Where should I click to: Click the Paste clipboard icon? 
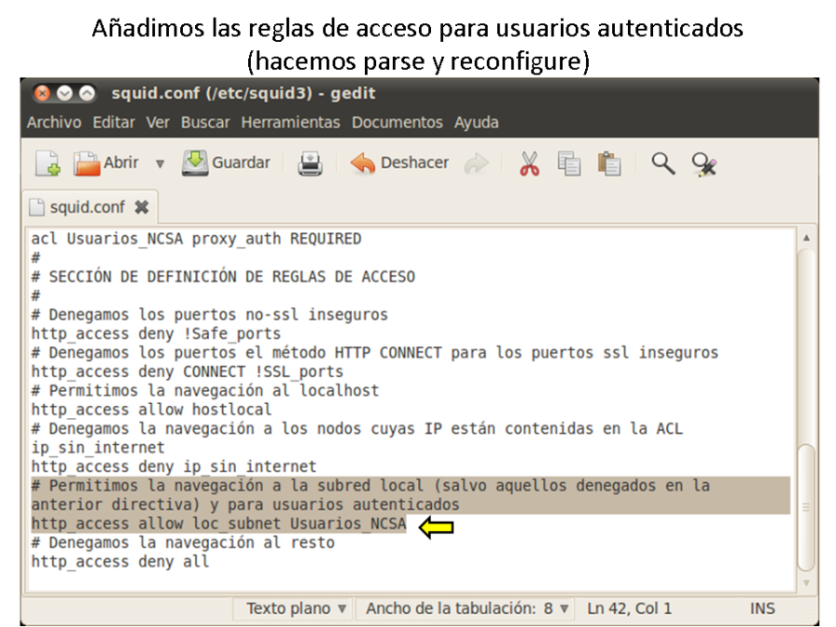609,164
